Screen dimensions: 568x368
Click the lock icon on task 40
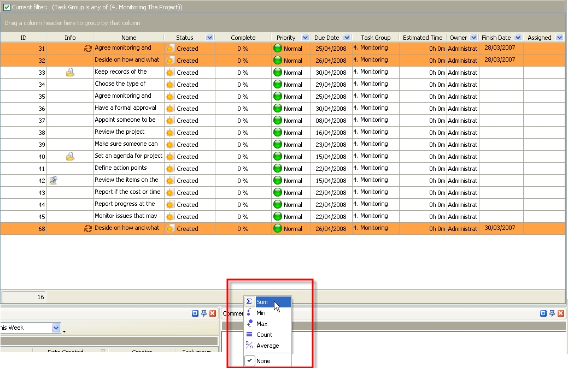[x=70, y=156]
